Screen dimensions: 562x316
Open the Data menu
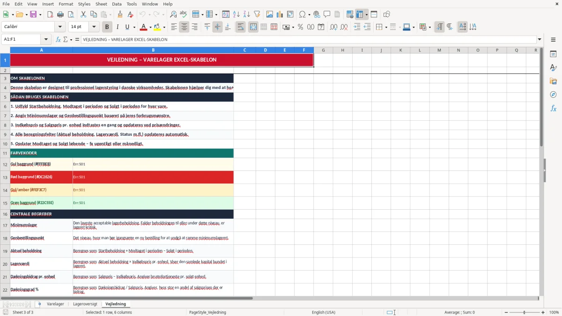coord(117,4)
